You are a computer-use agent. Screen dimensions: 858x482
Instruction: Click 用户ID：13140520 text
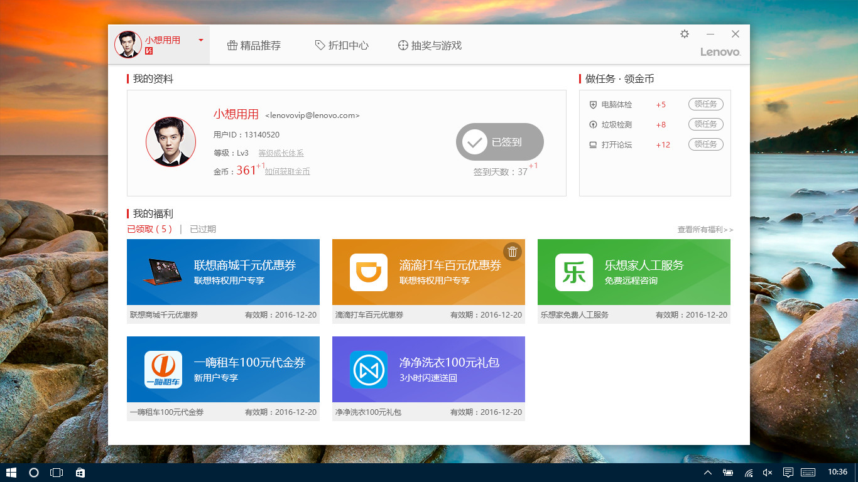246,134
